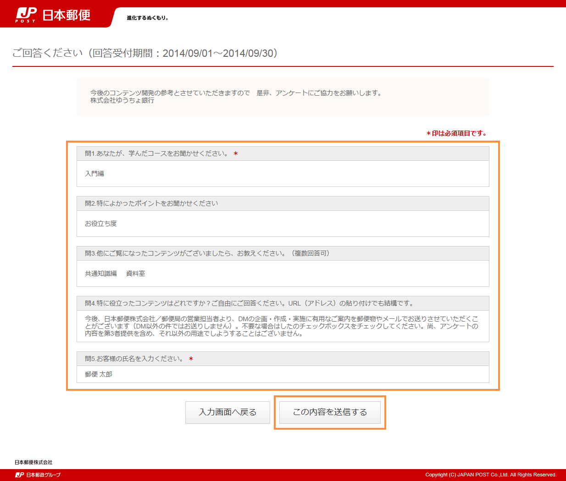This screenshot has height=481, width=566.
Task: Click the 日本郵便株式会社 footer text
Action: point(33,462)
